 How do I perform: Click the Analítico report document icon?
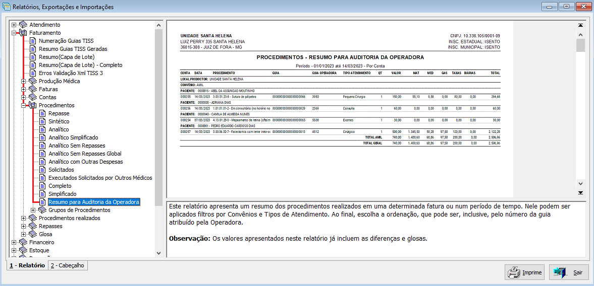tap(43, 129)
